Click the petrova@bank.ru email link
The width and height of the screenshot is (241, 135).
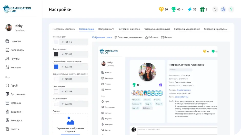[181, 97]
